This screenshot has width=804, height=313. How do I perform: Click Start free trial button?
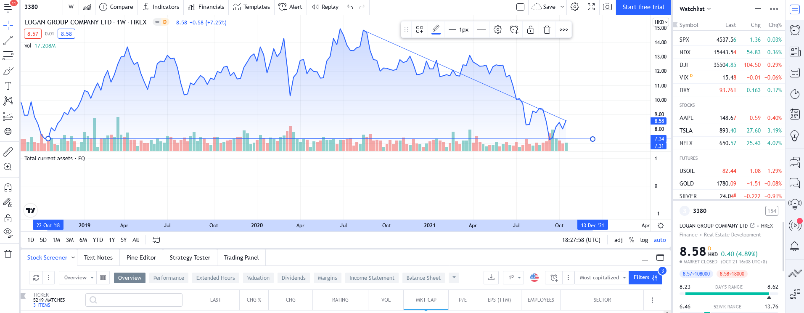(x=643, y=7)
